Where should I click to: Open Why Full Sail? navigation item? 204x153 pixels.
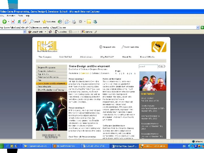(x=107, y=57)
